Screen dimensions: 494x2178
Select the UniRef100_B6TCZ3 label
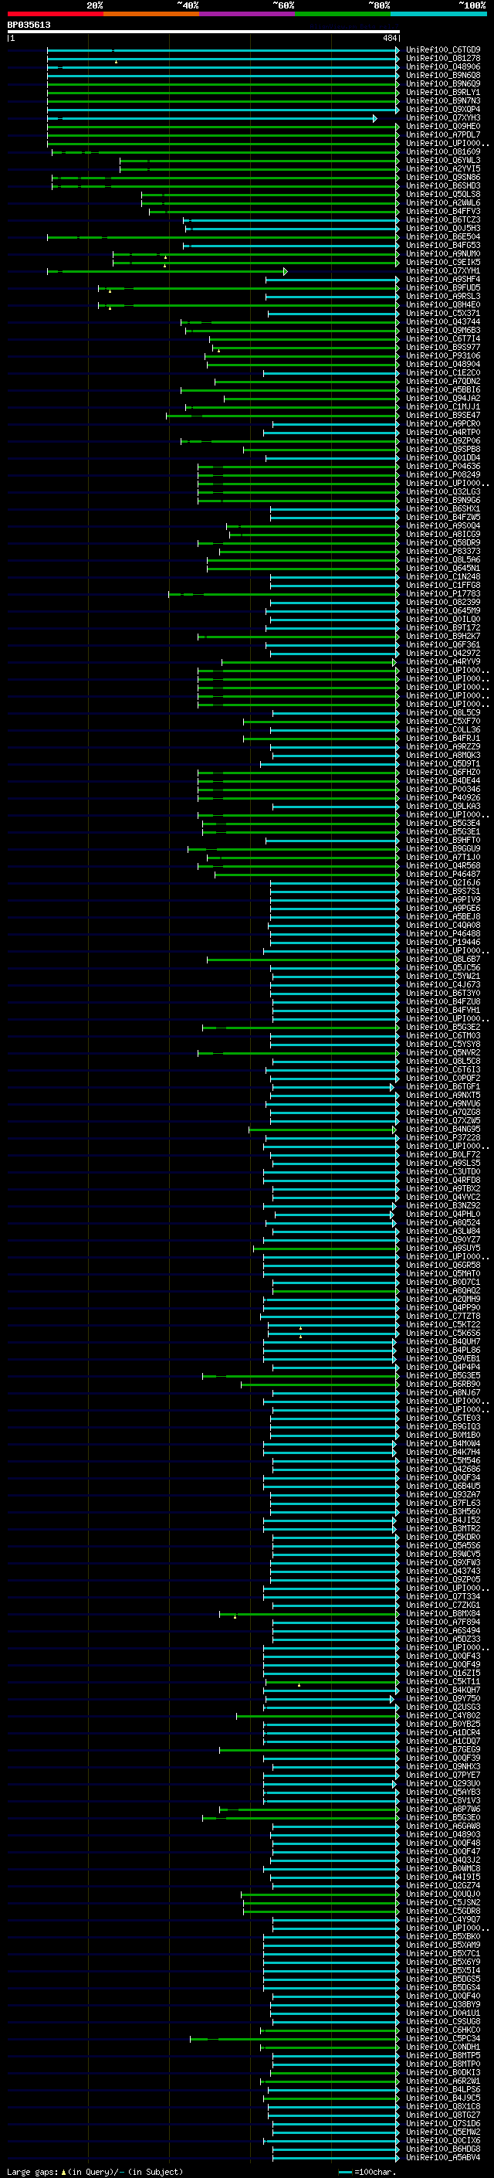[443, 220]
